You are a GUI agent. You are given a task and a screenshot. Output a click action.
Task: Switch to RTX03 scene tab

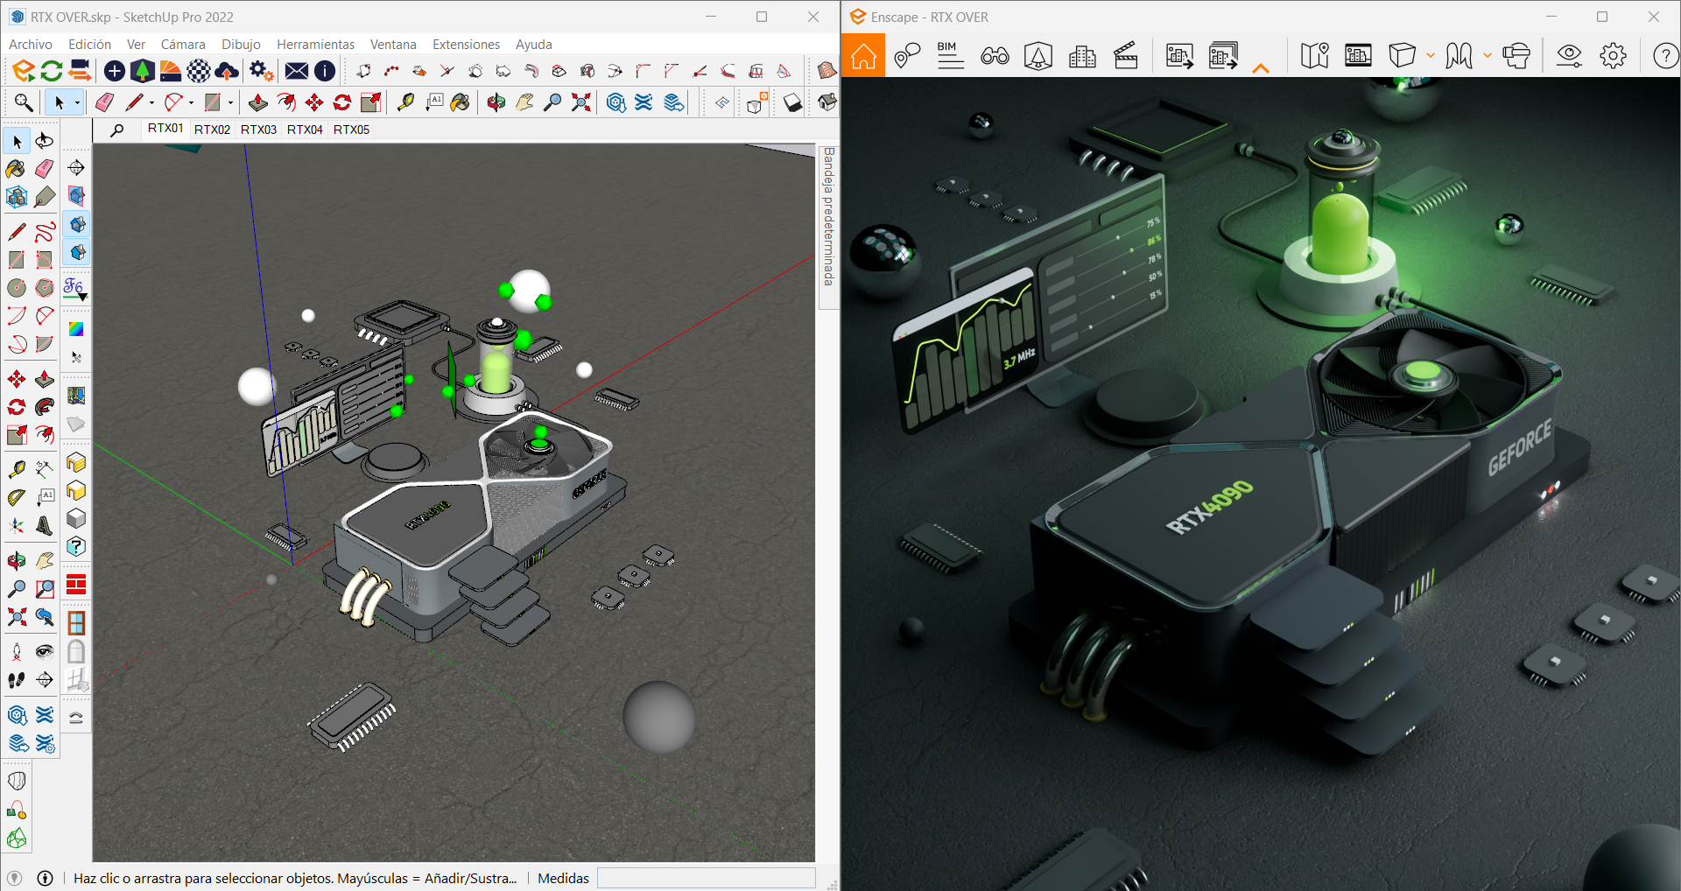coord(258,130)
